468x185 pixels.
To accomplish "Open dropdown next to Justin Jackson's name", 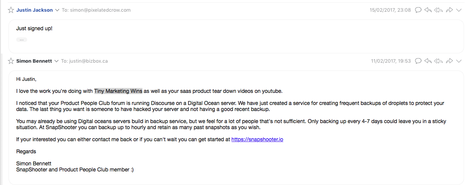I will click(57, 10).
